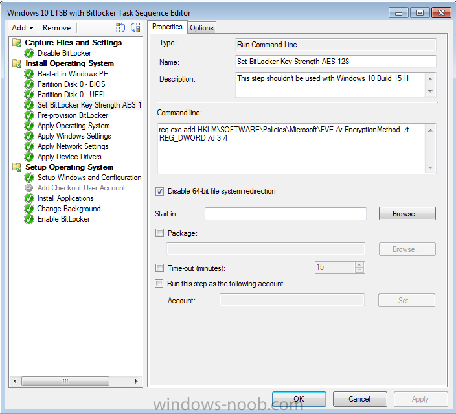The width and height of the screenshot is (456, 414).
Task: Uncheck Disable 64-bit file system redirection
Action: (159, 191)
